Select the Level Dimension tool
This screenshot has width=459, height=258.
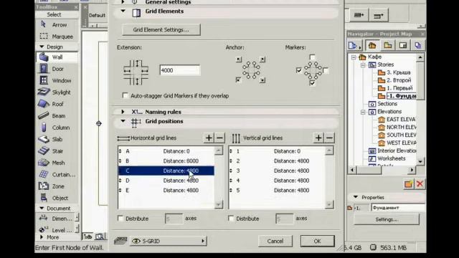(x=56, y=230)
